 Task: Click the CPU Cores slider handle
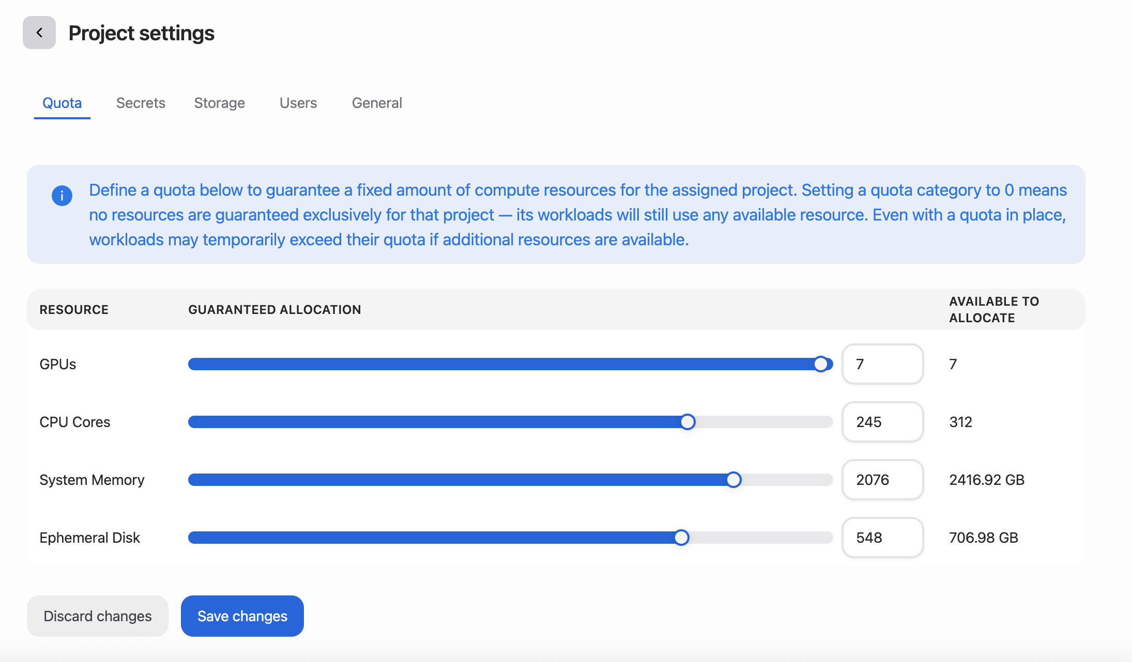coord(687,422)
